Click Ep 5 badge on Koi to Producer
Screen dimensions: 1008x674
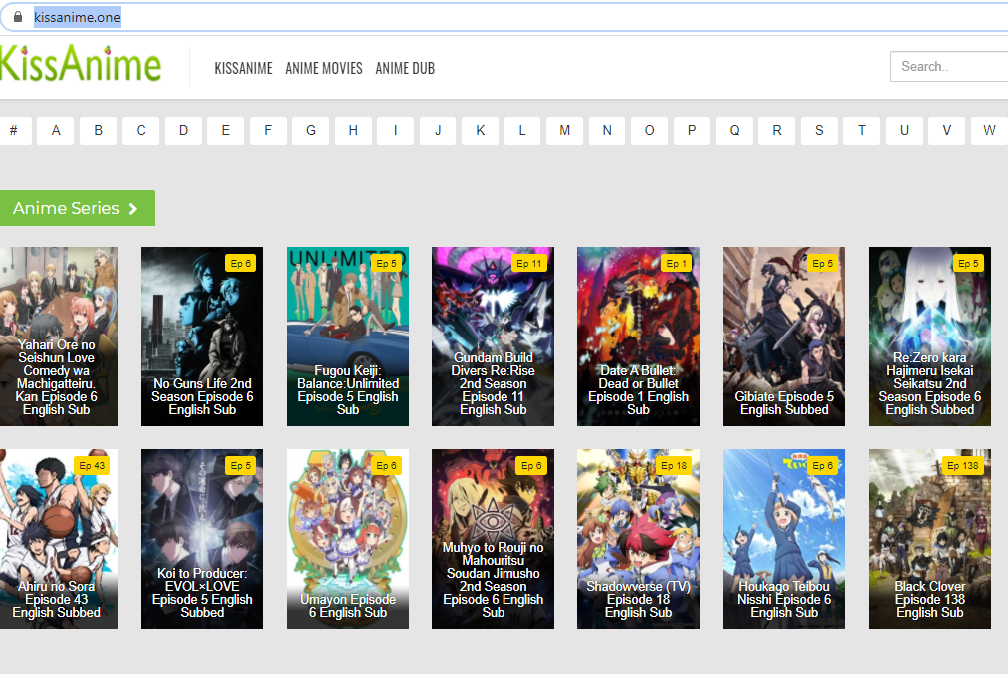241,466
